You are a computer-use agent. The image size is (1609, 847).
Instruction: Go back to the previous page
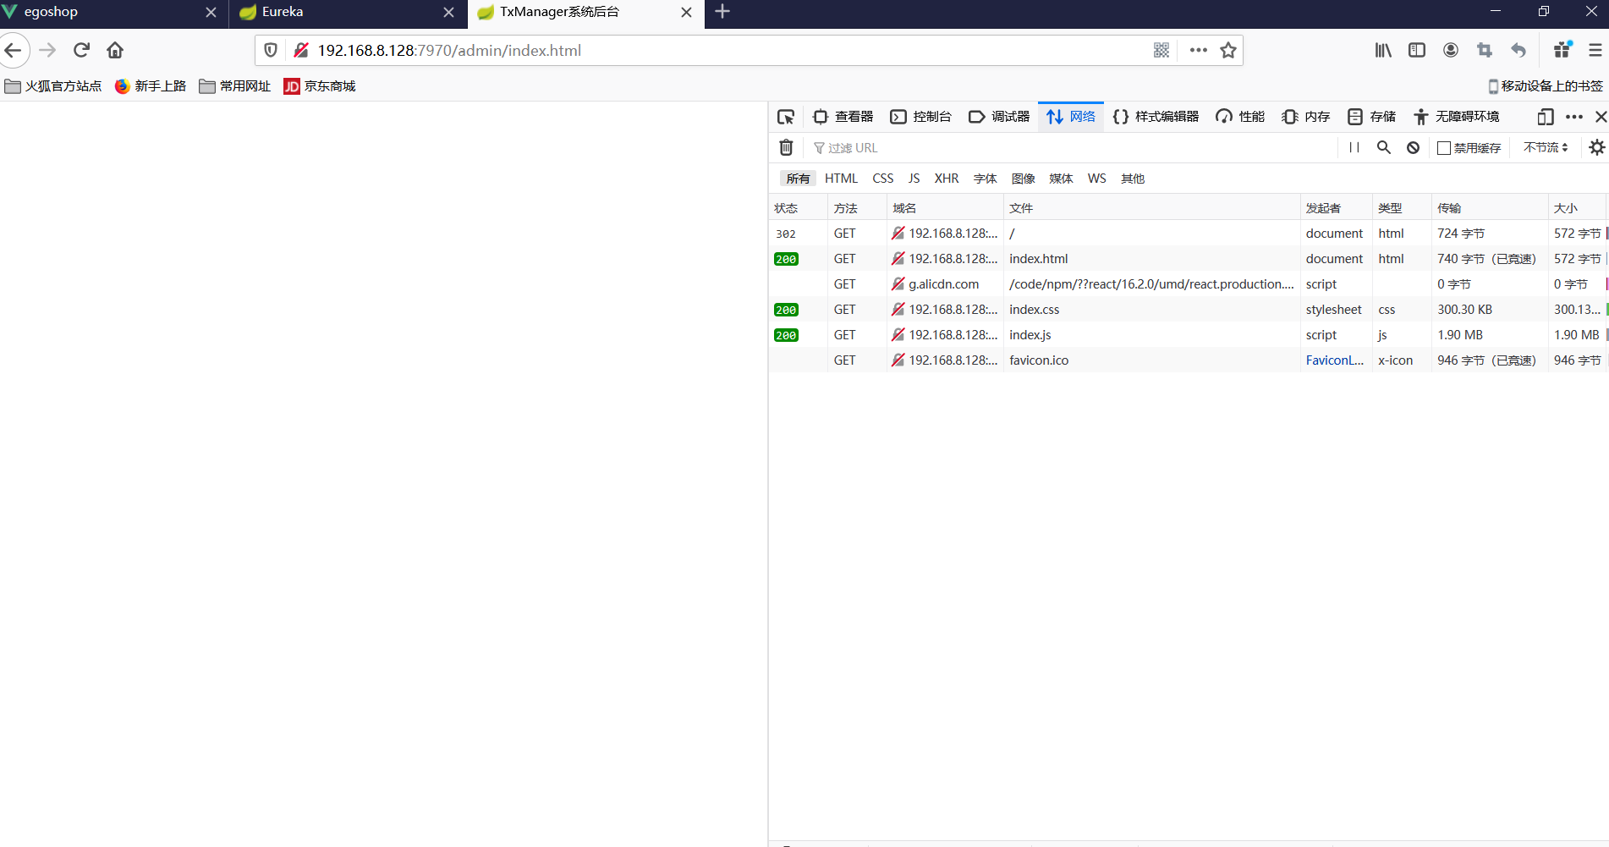[14, 51]
